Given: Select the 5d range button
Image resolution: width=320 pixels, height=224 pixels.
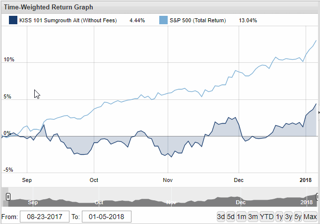Looking at the screenshot, I should click(231, 217).
